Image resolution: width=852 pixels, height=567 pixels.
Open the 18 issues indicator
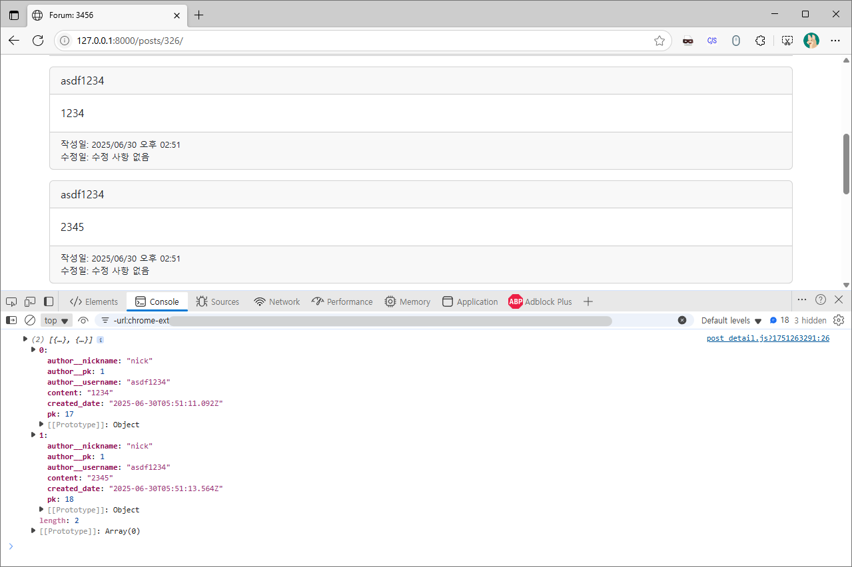[779, 320]
